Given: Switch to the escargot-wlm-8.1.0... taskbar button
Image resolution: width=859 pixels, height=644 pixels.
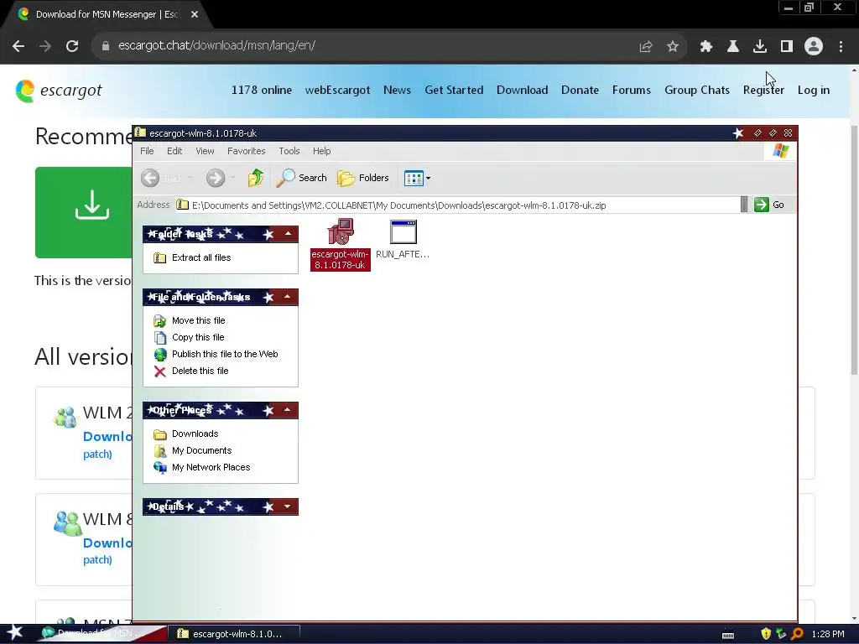Looking at the screenshot, I should pos(233,634).
